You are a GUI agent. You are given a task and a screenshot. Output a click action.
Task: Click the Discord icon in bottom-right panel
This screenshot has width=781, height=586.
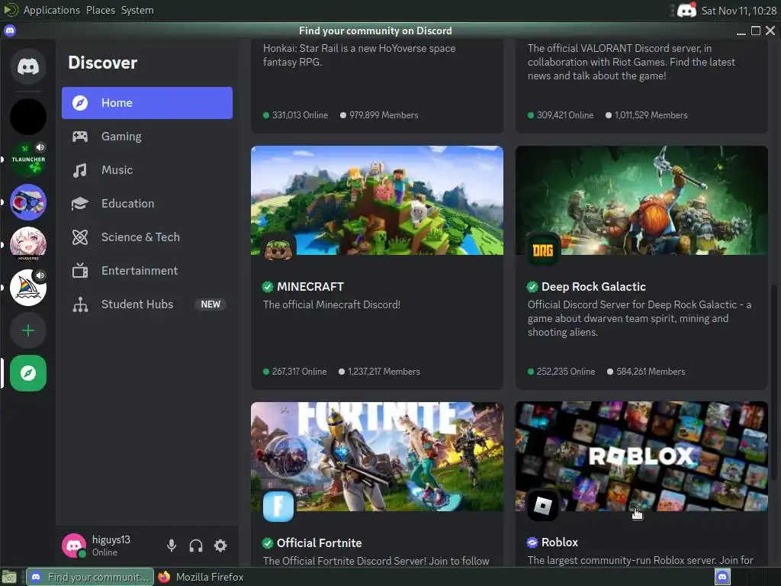coord(722,577)
